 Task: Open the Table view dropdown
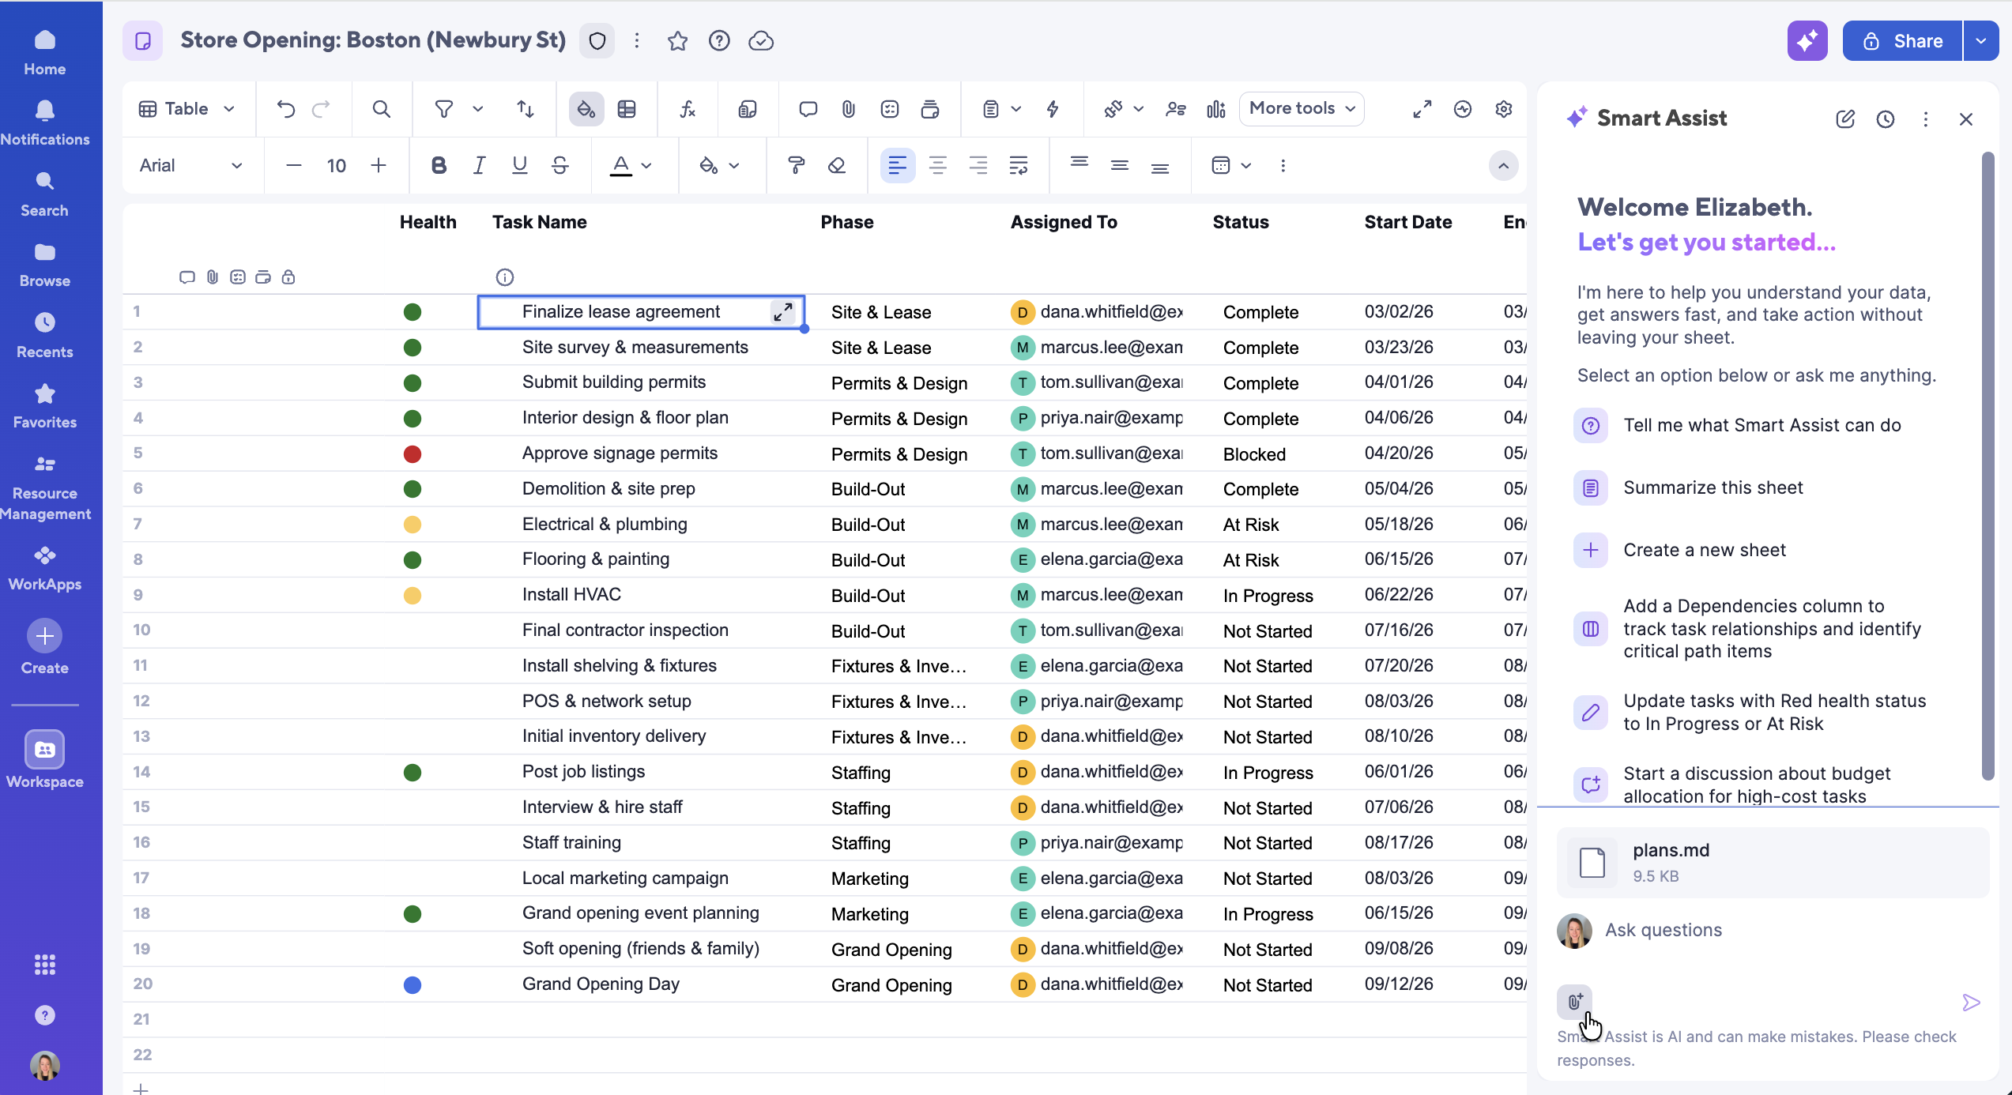click(x=187, y=109)
